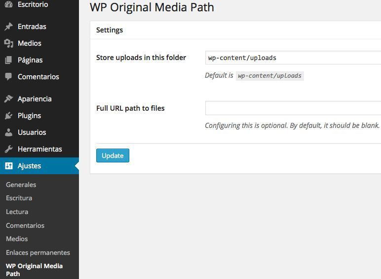Click the Medios media icon
Screen dimensions: 381x279
tap(8, 43)
